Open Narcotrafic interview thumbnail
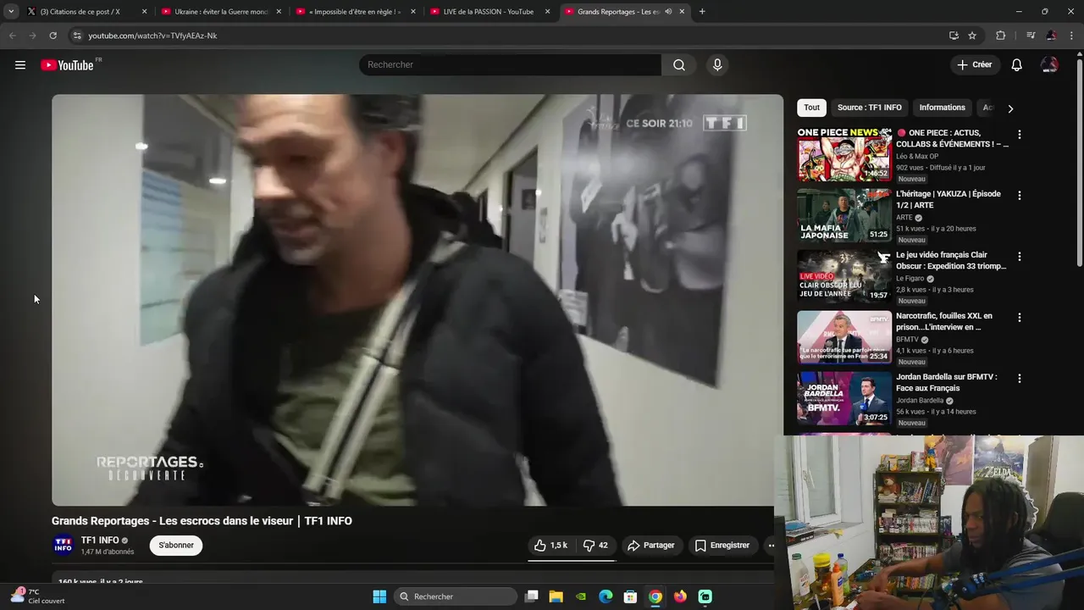Screen dimensions: 1084x610 click(x=844, y=337)
